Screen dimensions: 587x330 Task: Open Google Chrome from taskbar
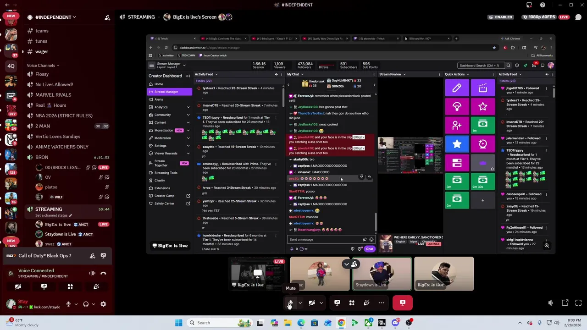pos(341,323)
